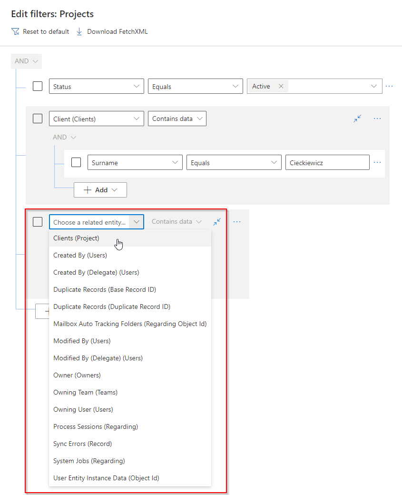This screenshot has height=495, width=402.
Task: Open more options for new related entity group
Action: click(x=236, y=222)
